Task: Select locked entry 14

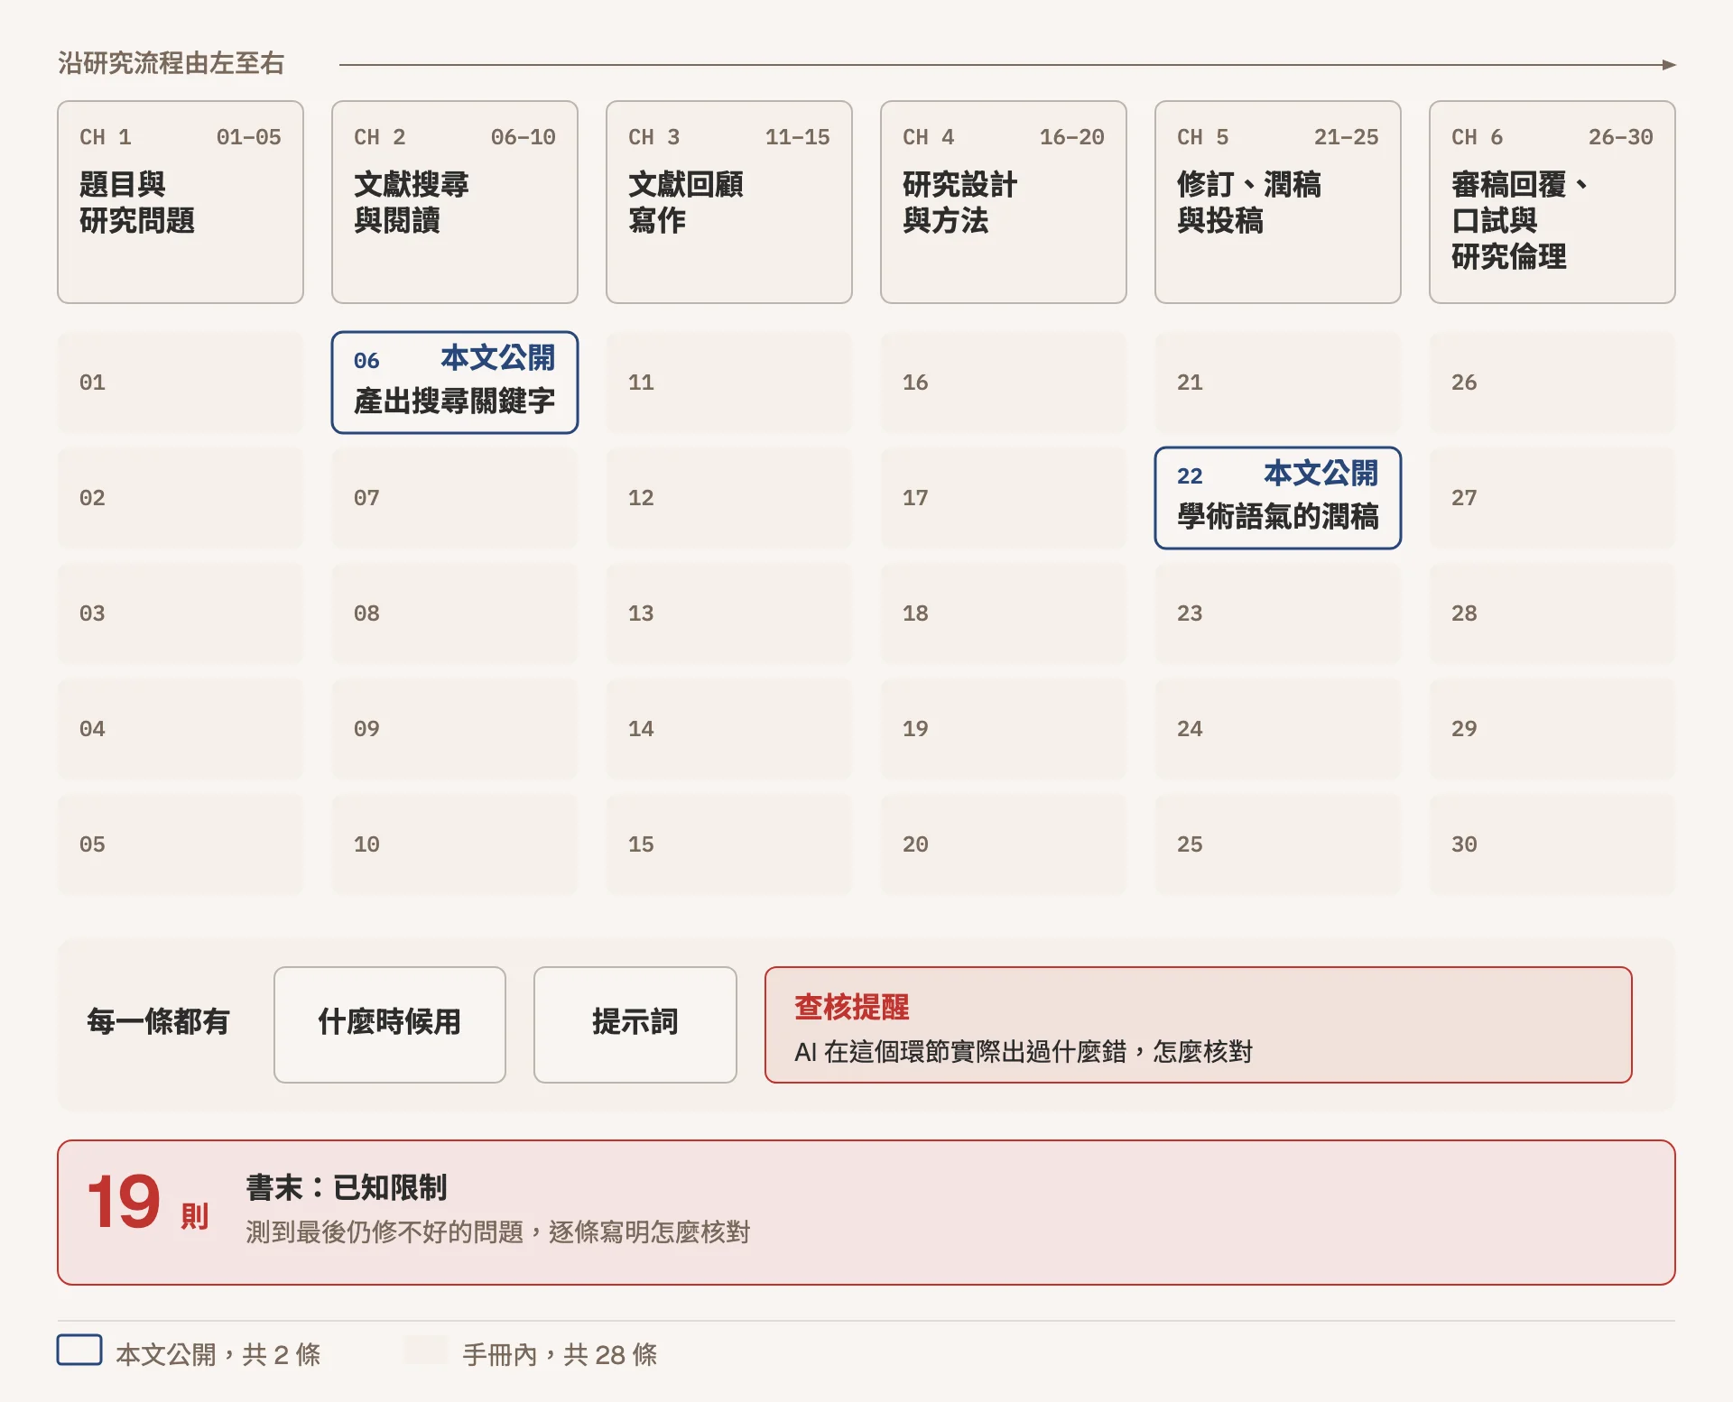Action: 729,729
